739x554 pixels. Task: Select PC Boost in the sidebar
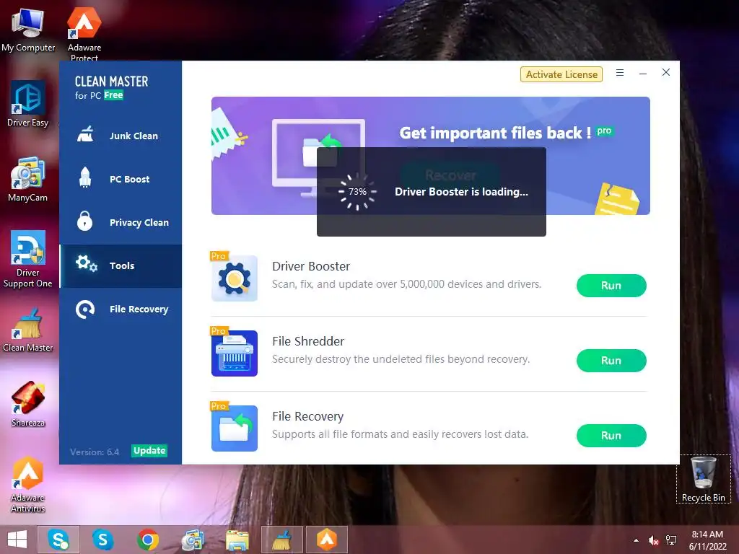(121, 179)
